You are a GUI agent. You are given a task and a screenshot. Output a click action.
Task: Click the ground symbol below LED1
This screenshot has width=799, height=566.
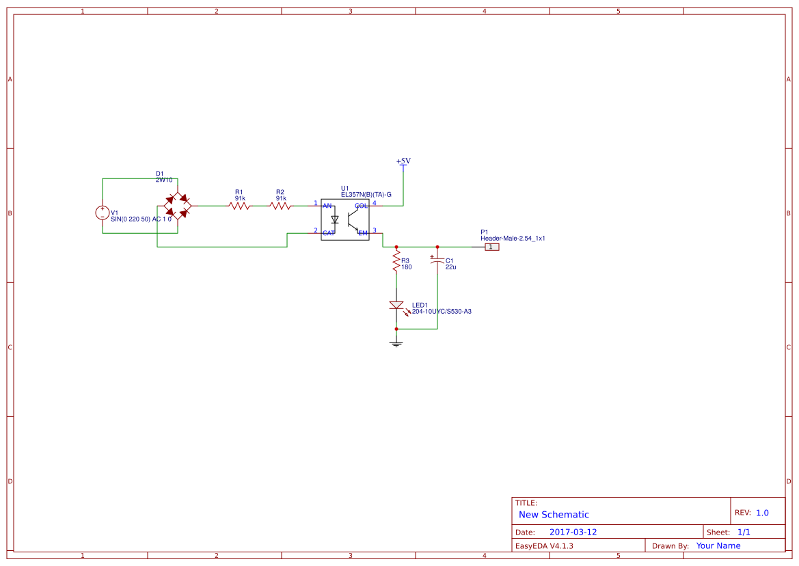(x=397, y=342)
